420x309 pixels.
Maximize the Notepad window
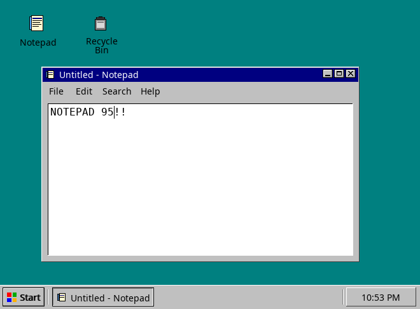339,74
